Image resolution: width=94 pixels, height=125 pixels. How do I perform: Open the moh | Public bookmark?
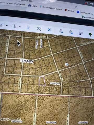(x=88, y=17)
